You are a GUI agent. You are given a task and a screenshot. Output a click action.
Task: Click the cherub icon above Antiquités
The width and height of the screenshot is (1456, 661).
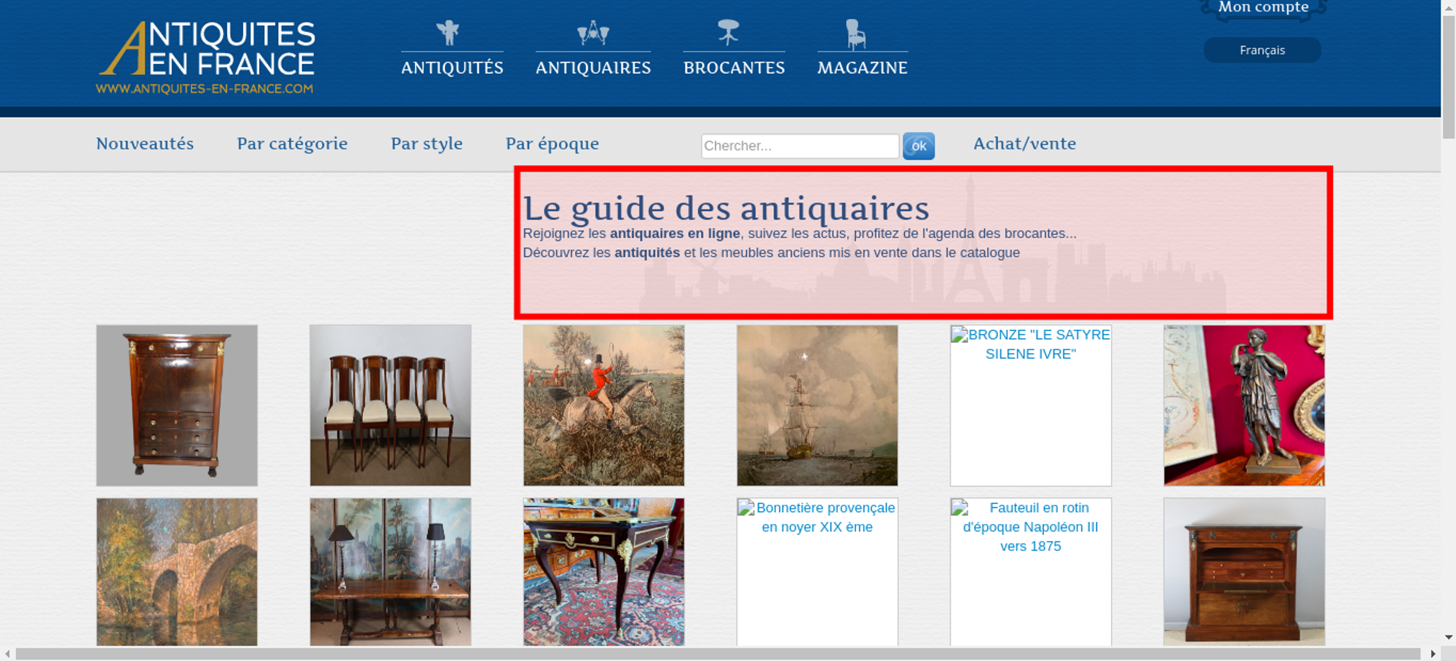[448, 33]
